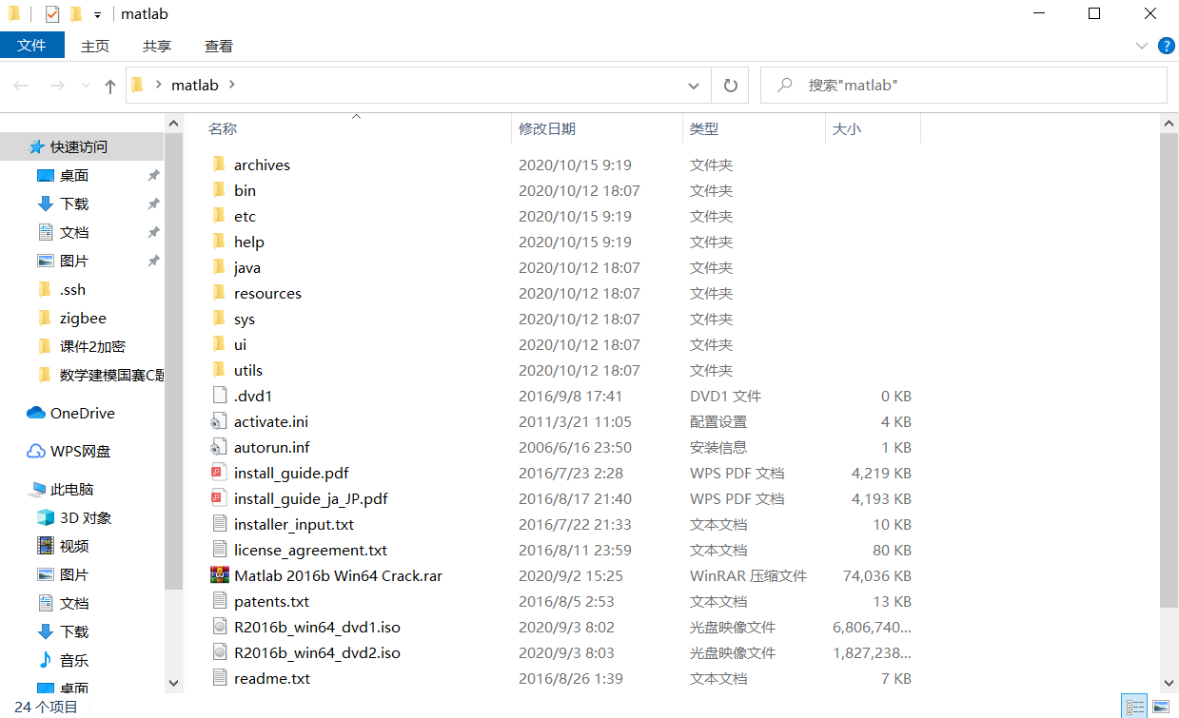Screen dimensions: 1179x718
Task: Switch to details view layout icon
Action: click(1135, 707)
